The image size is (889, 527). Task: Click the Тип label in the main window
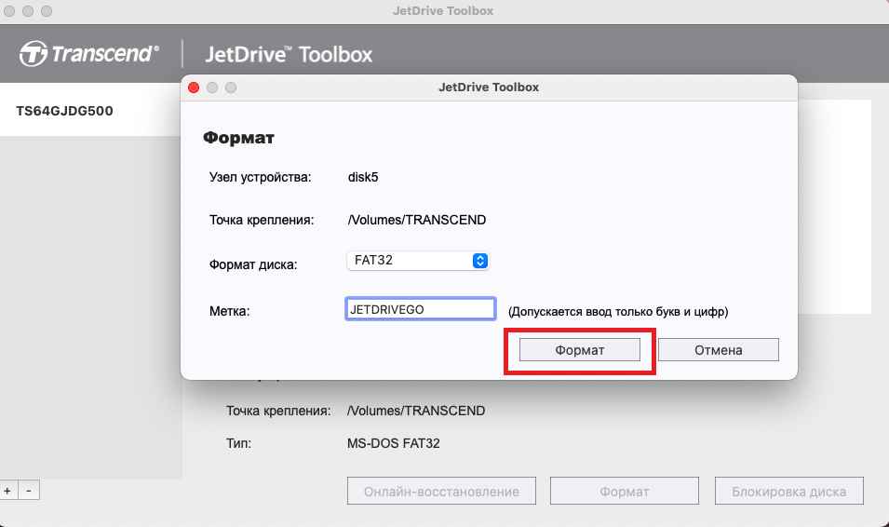click(x=238, y=443)
